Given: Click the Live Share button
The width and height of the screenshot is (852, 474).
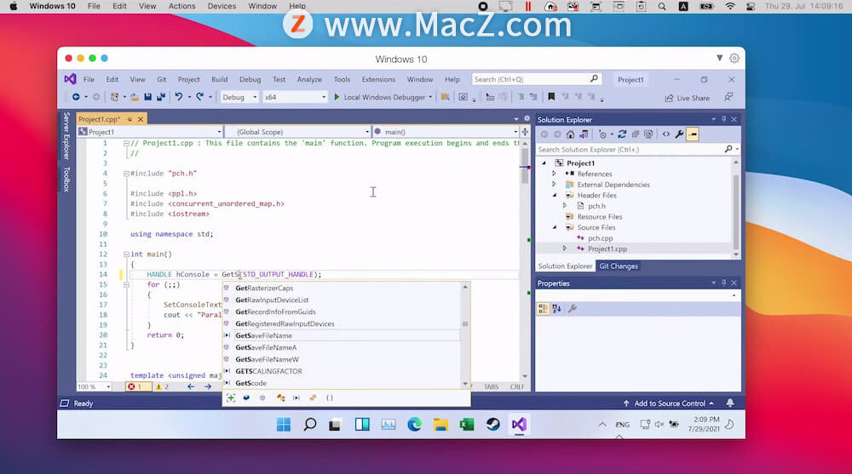Looking at the screenshot, I should pyautogui.click(x=687, y=98).
